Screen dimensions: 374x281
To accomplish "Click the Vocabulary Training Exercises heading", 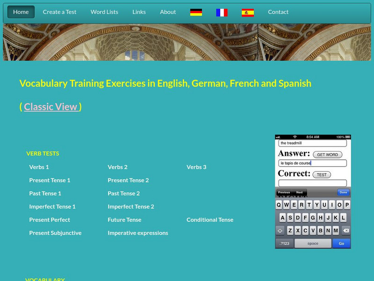I will (165, 83).
